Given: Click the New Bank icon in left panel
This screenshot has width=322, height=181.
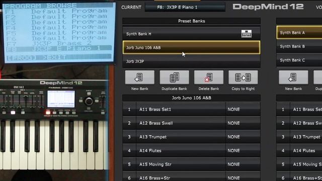Looking at the screenshot, I should coord(140,77).
